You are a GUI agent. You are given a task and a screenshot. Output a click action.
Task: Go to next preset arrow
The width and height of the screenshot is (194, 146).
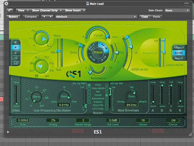[51, 16]
